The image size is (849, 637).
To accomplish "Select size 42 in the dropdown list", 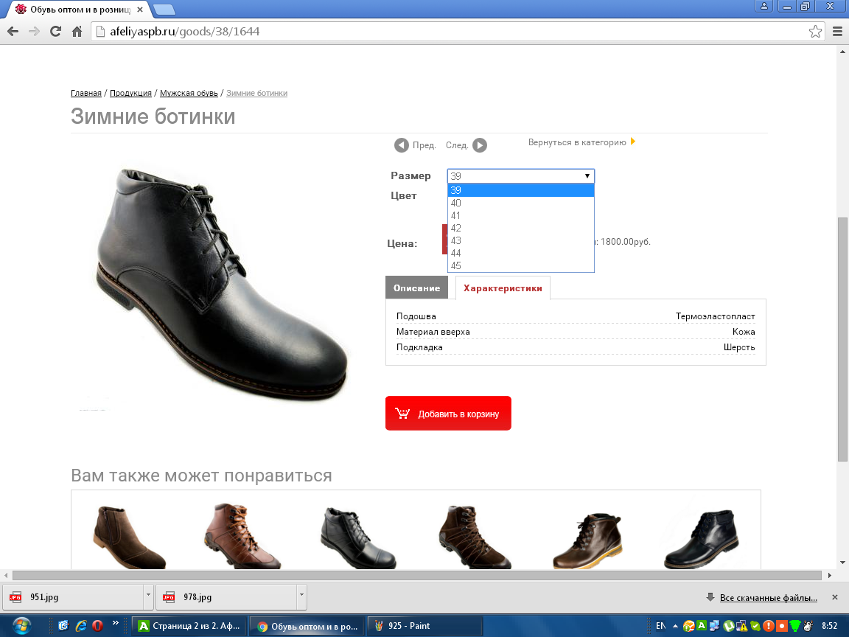I will [x=521, y=228].
